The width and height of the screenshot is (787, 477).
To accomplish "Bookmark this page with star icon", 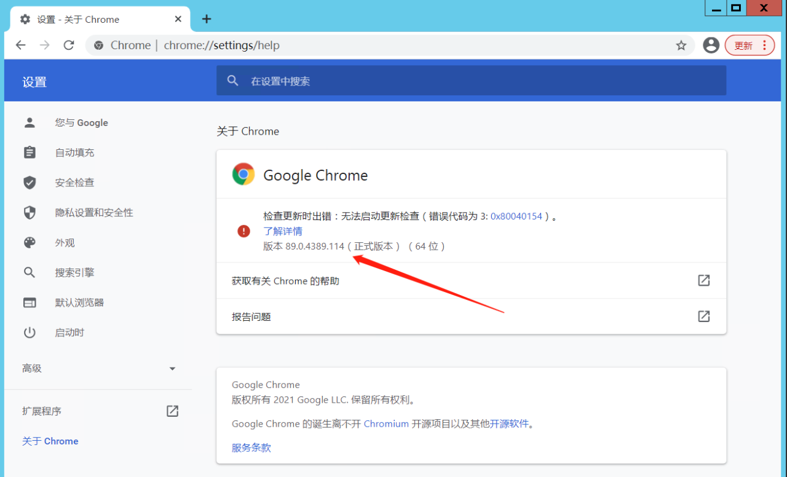I will pos(681,45).
